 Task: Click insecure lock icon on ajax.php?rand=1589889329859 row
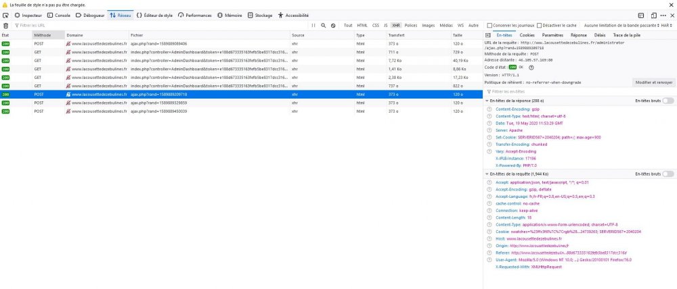click(68, 103)
